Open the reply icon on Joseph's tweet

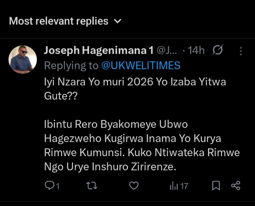click(49, 186)
